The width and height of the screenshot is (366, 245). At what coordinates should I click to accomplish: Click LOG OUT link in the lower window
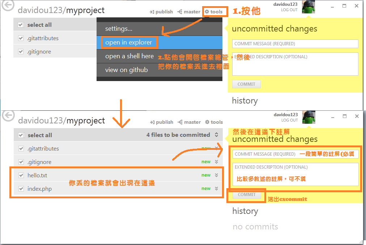click(289, 120)
